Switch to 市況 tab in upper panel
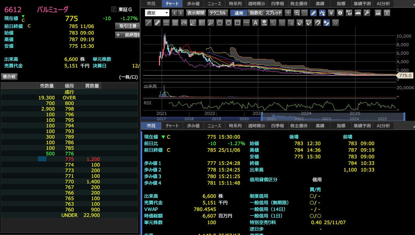Viewport: 415px width, 235px height. (151, 4)
